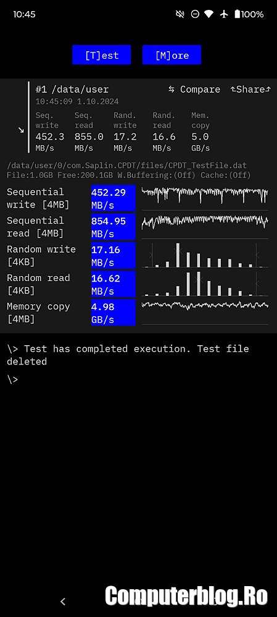The height and width of the screenshot is (617, 277).
Task: Tap the Android back arrow
Action: point(63,602)
